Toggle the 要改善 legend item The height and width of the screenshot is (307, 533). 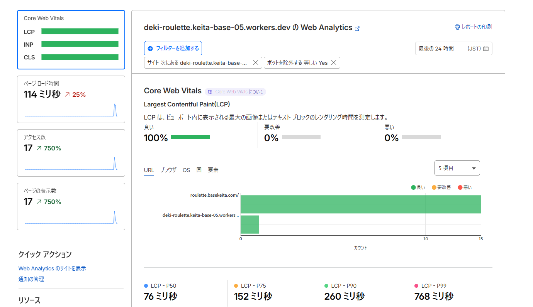pos(441,187)
